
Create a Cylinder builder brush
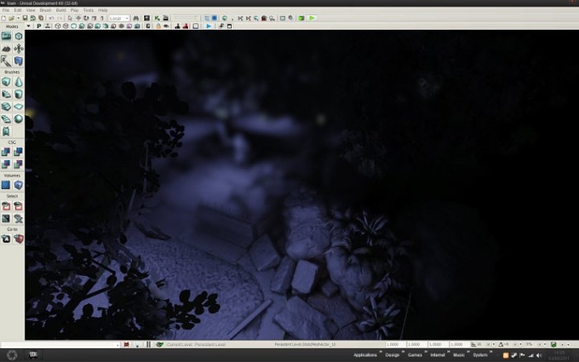(x=19, y=95)
